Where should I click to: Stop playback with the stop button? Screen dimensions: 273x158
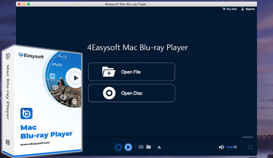tap(119, 147)
